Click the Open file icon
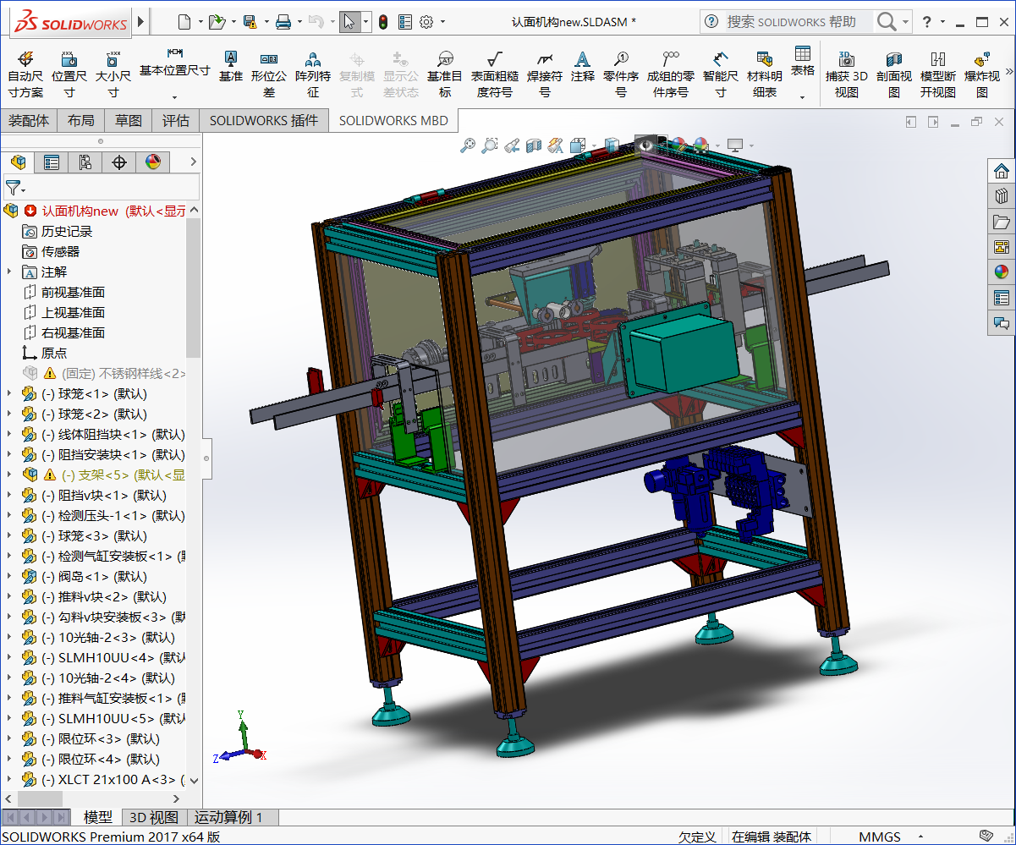The width and height of the screenshot is (1016, 845). [217, 21]
